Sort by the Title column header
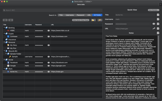162x101 pixels. pyautogui.click(x=13, y=25)
